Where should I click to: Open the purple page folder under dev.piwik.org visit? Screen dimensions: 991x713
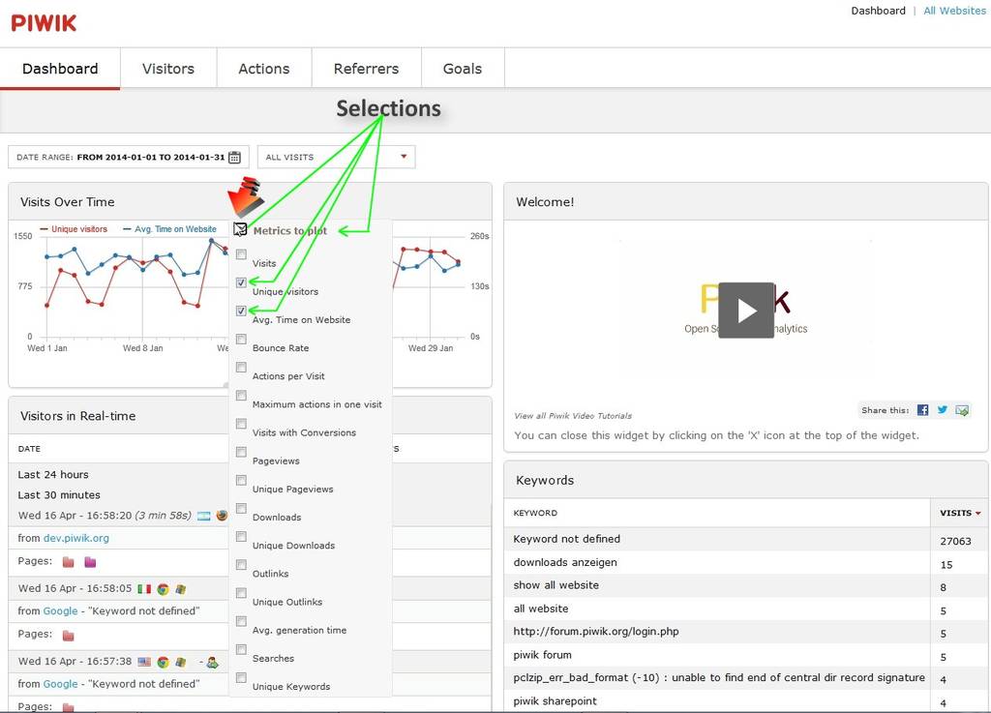point(90,562)
